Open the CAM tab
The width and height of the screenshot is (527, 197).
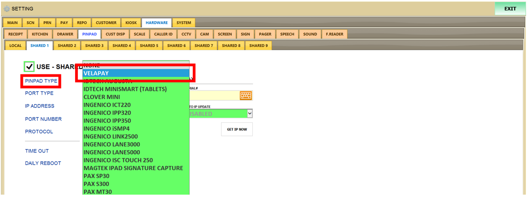coord(204,34)
